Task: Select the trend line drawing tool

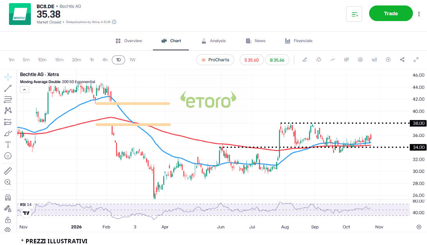Action: 8,88
